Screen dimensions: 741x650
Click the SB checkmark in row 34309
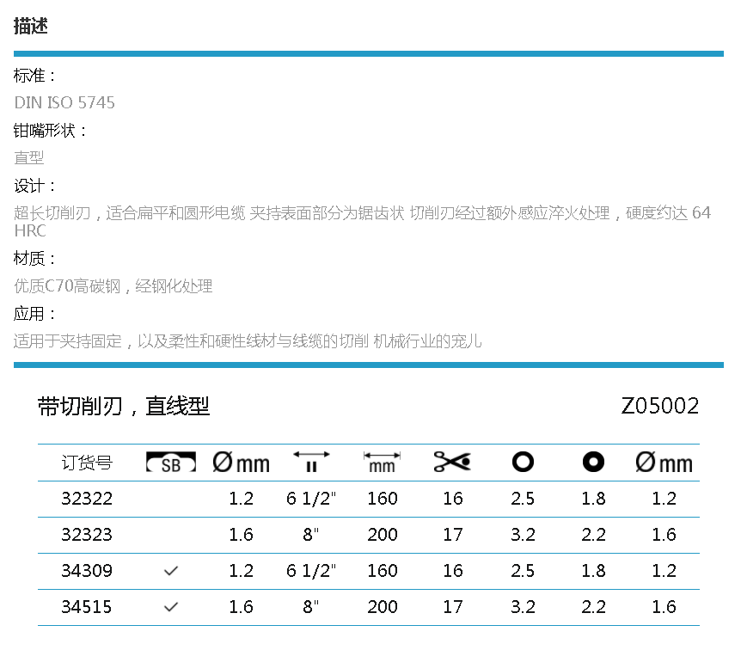click(171, 571)
